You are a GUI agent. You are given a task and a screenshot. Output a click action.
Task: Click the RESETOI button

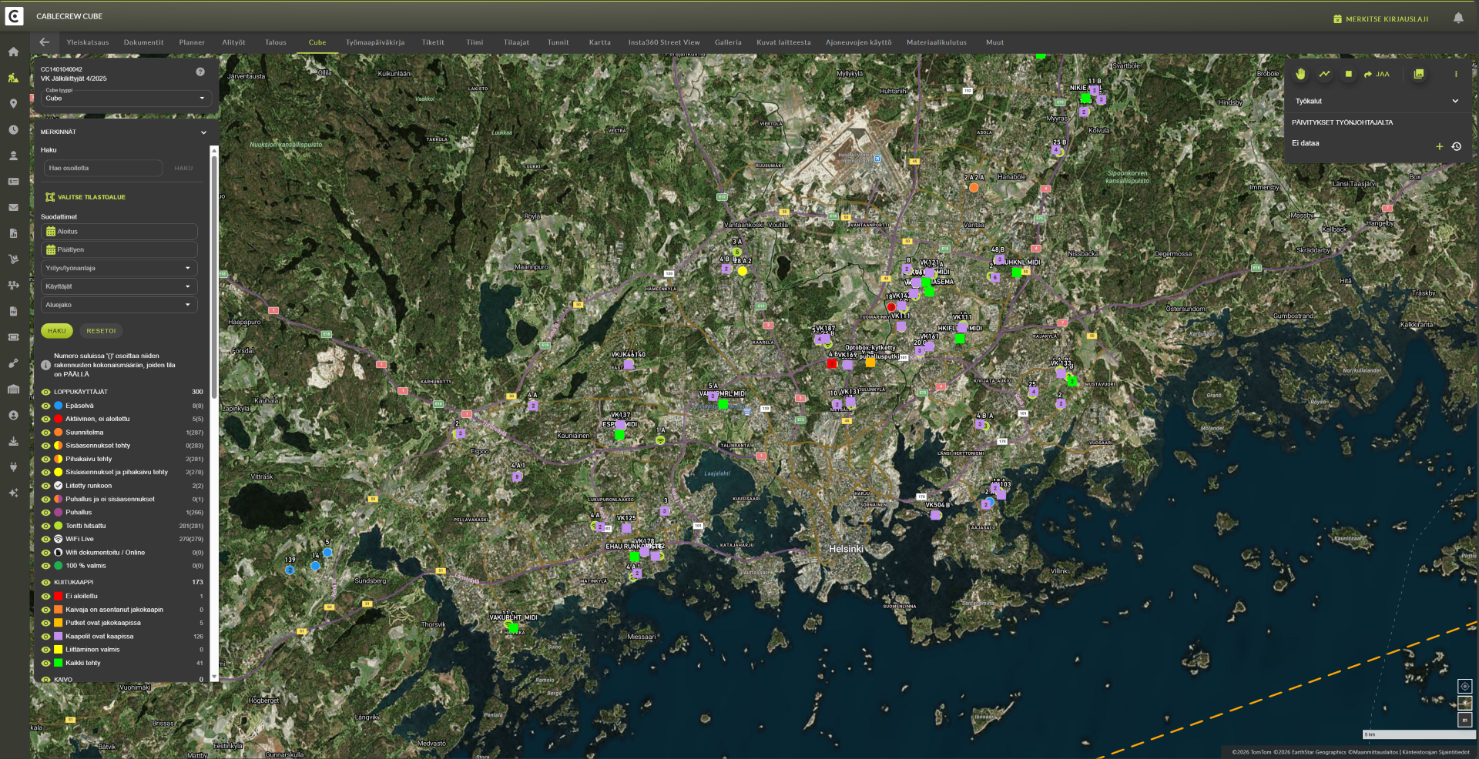(101, 331)
